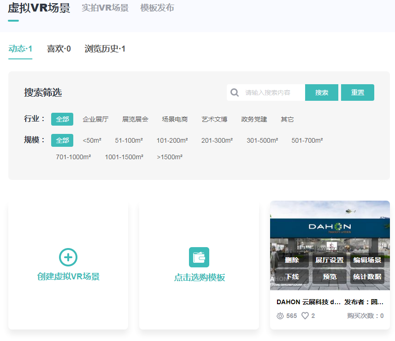Click the plus icon to create VR scene
Image resolution: width=395 pixels, height=341 pixels.
pos(68,257)
